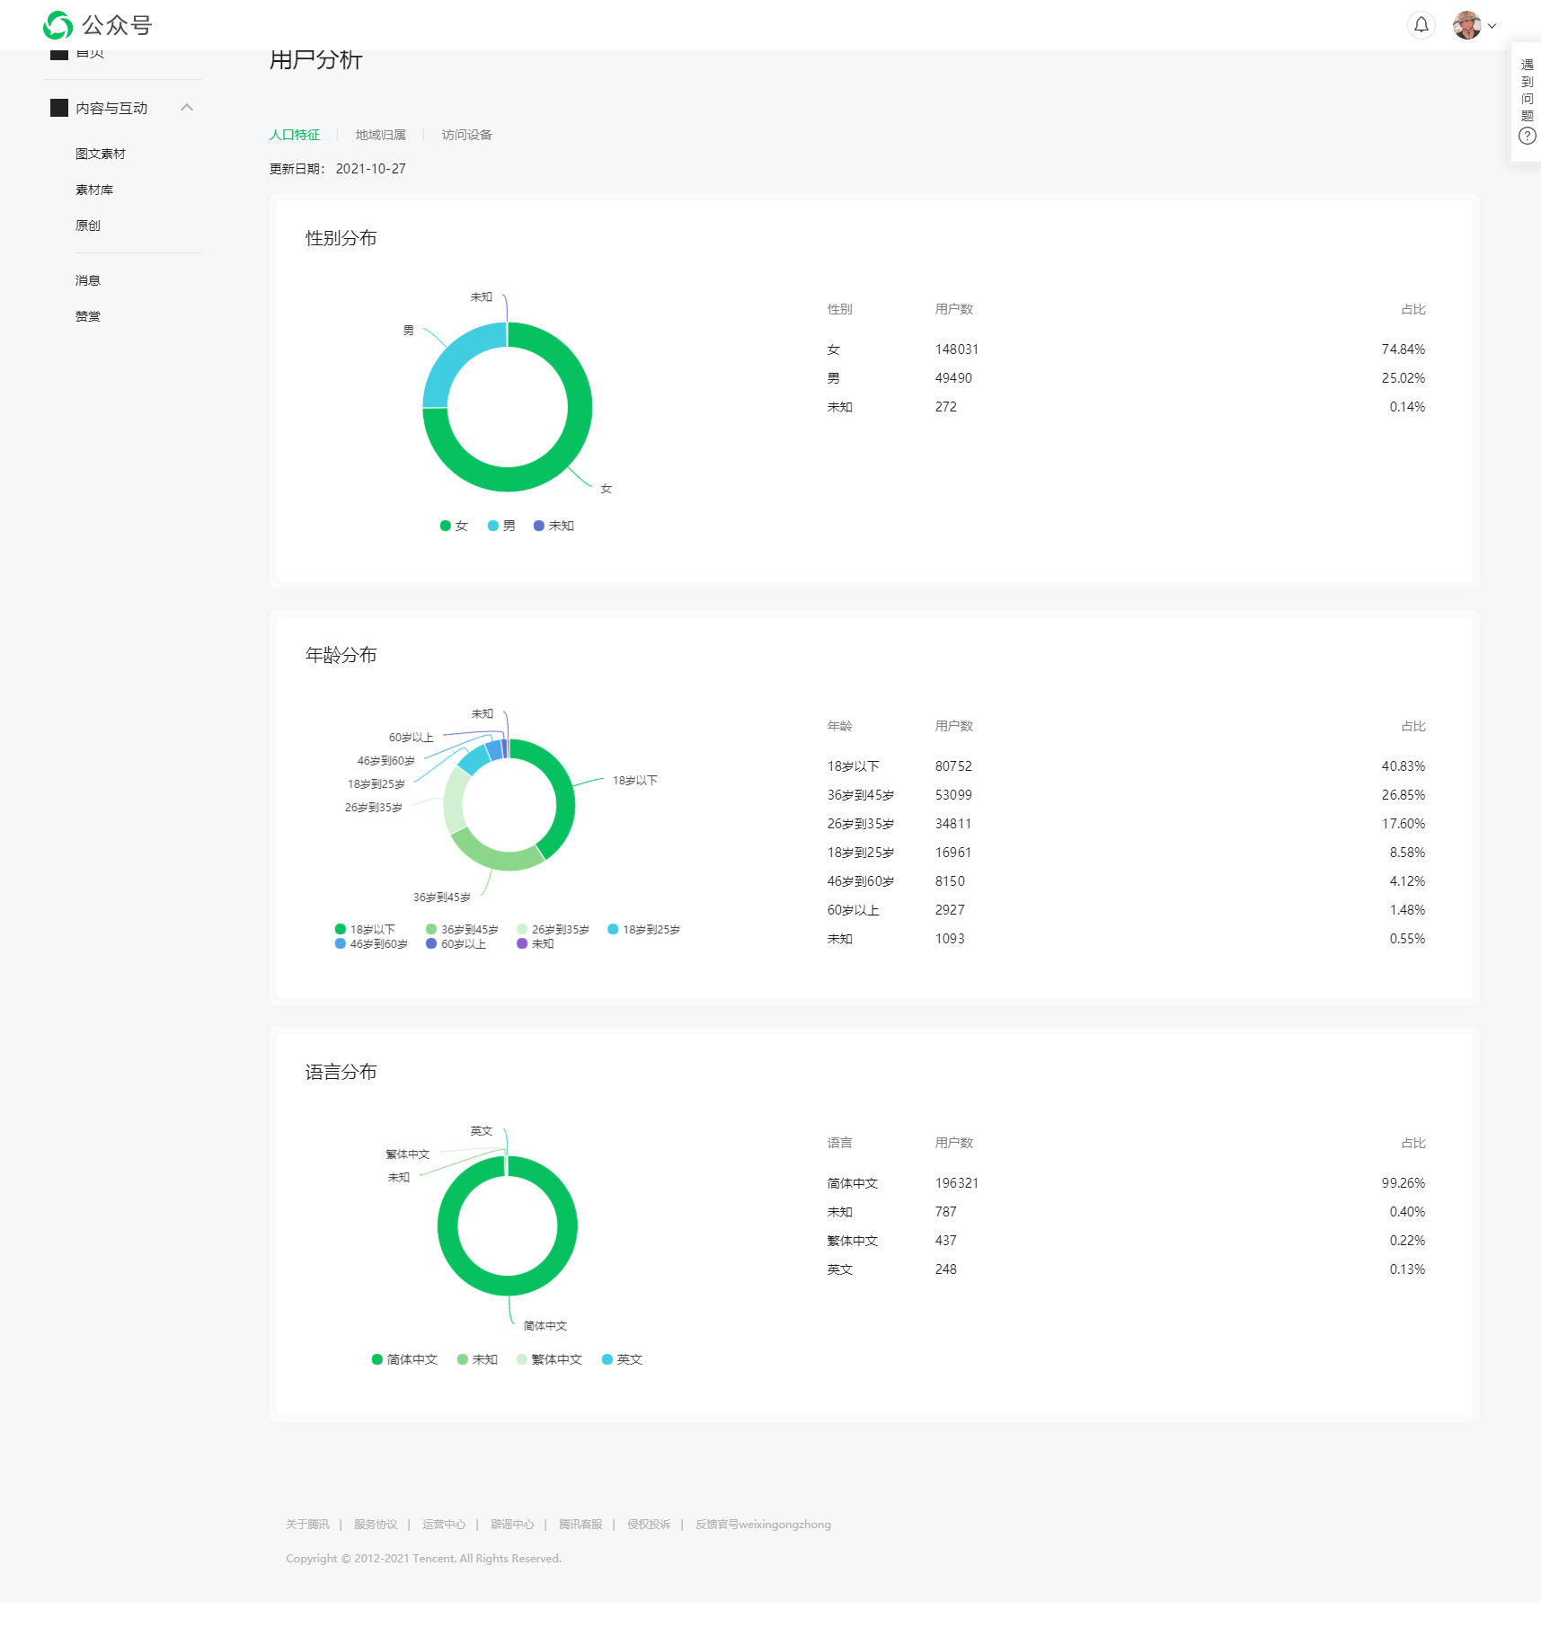Collapse the 内容与互动 menu chevron
This screenshot has height=1636, width=1541.
[187, 108]
